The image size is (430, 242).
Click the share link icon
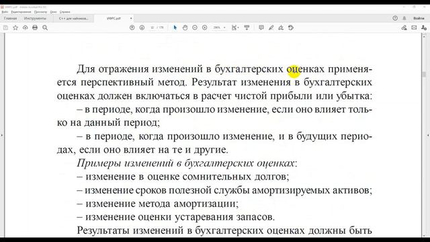(x=404, y=28)
